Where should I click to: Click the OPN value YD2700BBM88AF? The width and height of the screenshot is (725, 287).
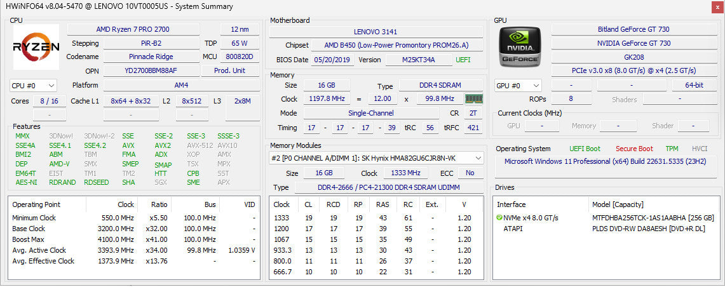pyautogui.click(x=151, y=70)
